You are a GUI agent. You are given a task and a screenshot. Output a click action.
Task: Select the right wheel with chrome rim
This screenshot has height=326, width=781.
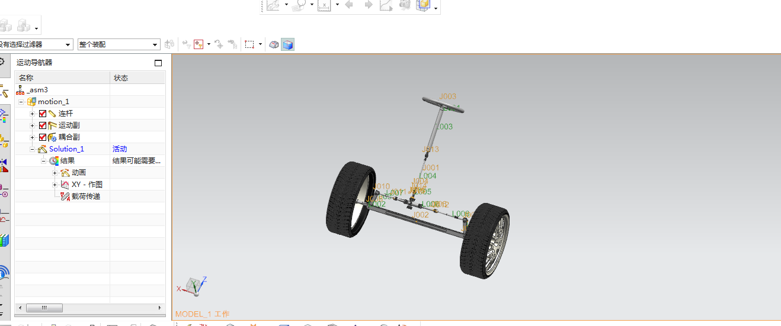[x=485, y=241]
